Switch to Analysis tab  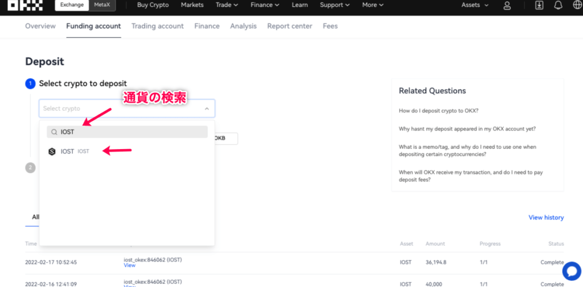tap(244, 26)
